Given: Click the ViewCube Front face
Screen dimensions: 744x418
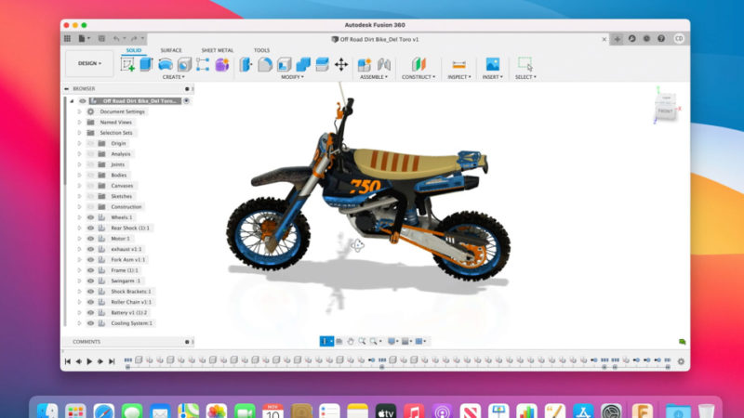Looking at the screenshot, I should pos(665,111).
